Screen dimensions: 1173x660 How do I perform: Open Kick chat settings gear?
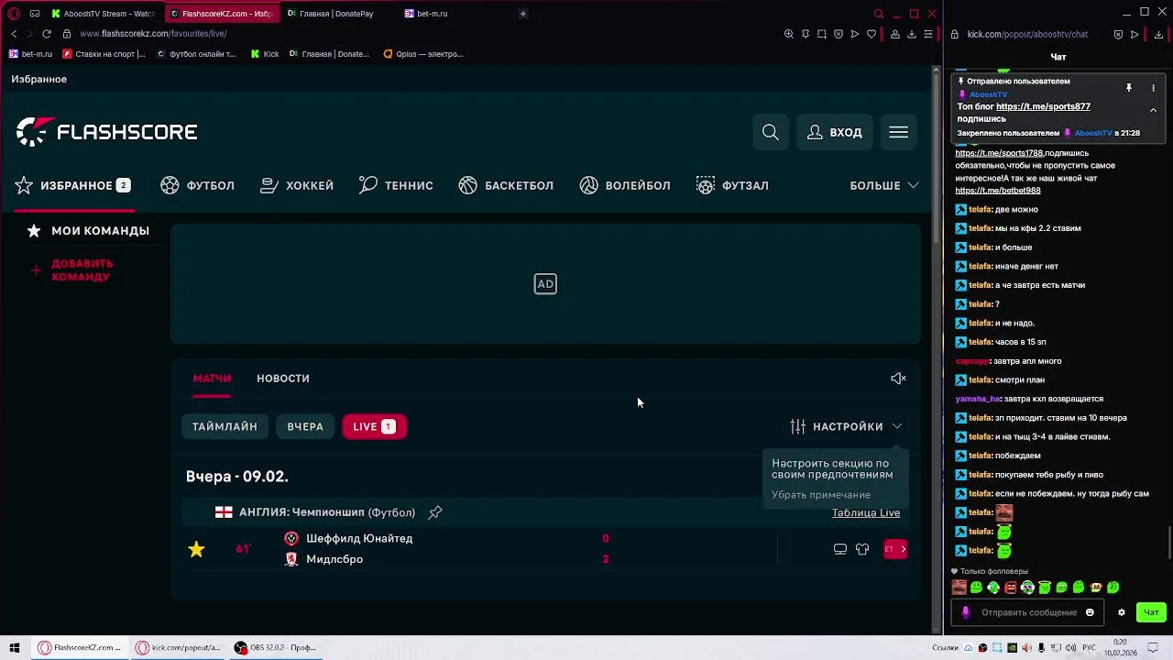1121,612
